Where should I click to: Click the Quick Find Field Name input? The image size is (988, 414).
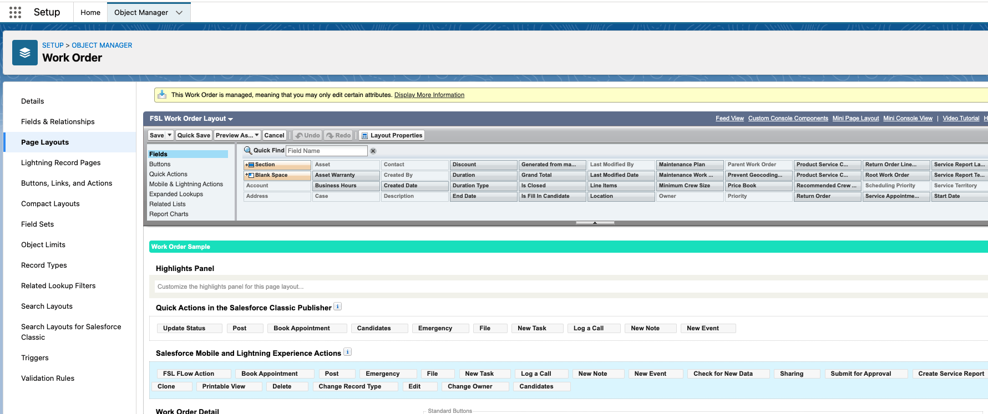pyautogui.click(x=327, y=151)
